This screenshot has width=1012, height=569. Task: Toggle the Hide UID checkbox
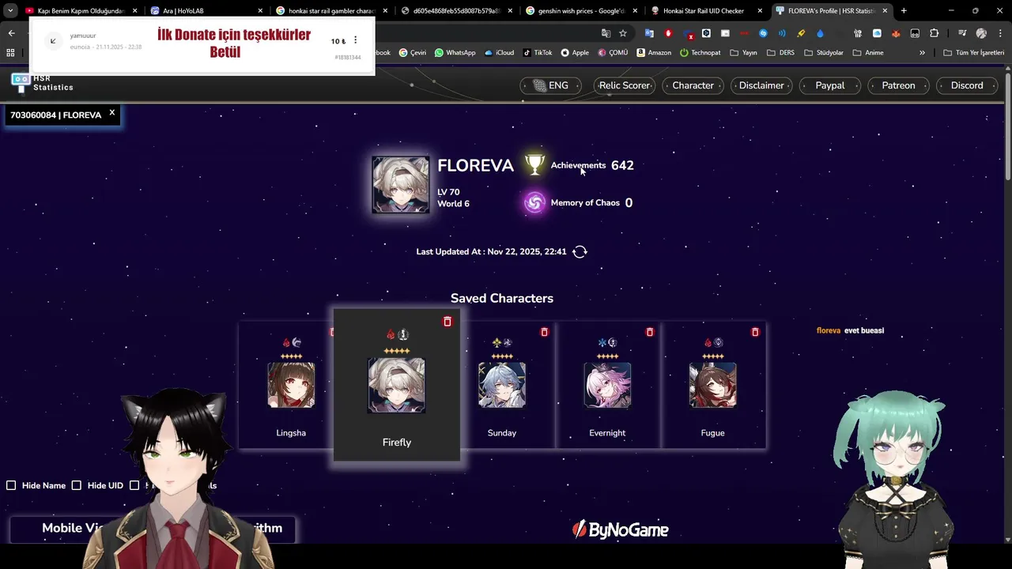[x=77, y=485]
